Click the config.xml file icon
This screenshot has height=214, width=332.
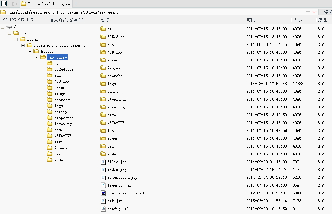[x=103, y=209]
